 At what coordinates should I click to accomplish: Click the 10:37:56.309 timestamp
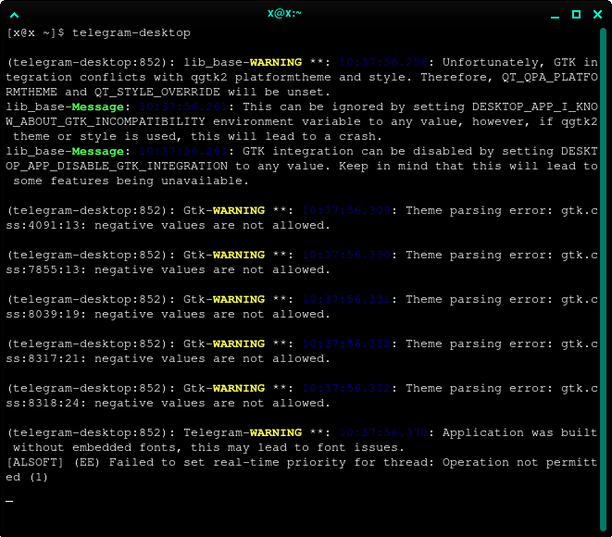click(346, 211)
